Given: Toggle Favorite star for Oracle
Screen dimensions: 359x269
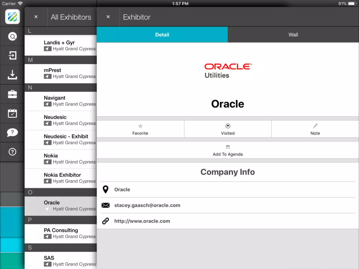Looking at the screenshot, I should [x=140, y=129].
